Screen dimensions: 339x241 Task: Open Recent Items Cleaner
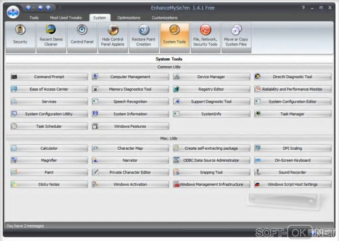[x=51, y=37]
